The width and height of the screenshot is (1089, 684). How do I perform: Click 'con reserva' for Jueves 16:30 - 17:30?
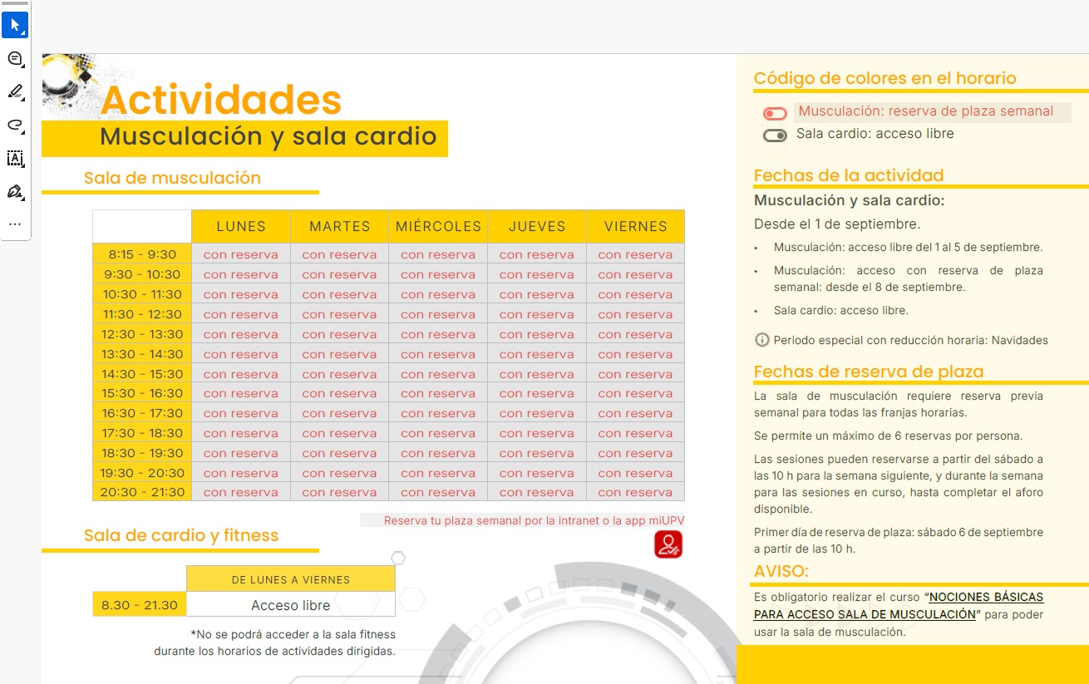click(537, 413)
